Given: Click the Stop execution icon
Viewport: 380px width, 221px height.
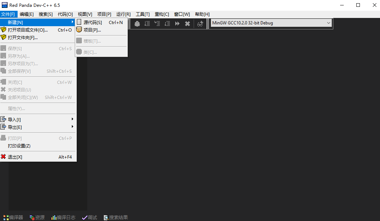Looking at the screenshot, I should pyautogui.click(x=187, y=24).
